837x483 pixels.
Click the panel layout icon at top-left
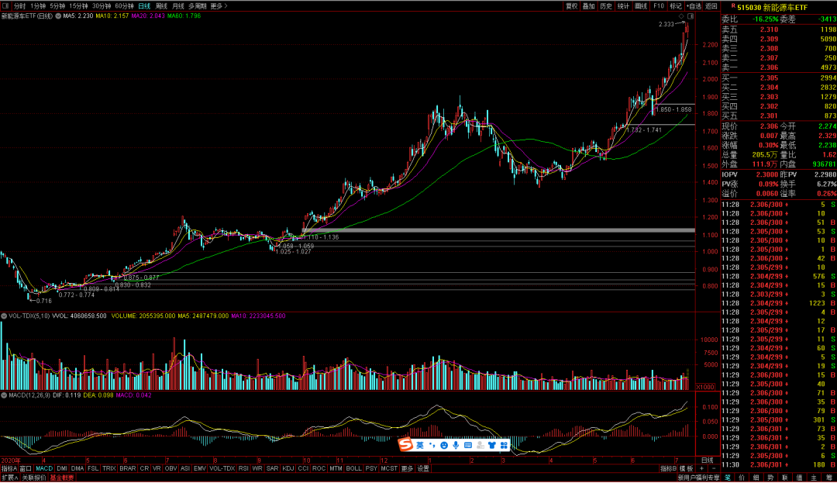(x=5, y=6)
